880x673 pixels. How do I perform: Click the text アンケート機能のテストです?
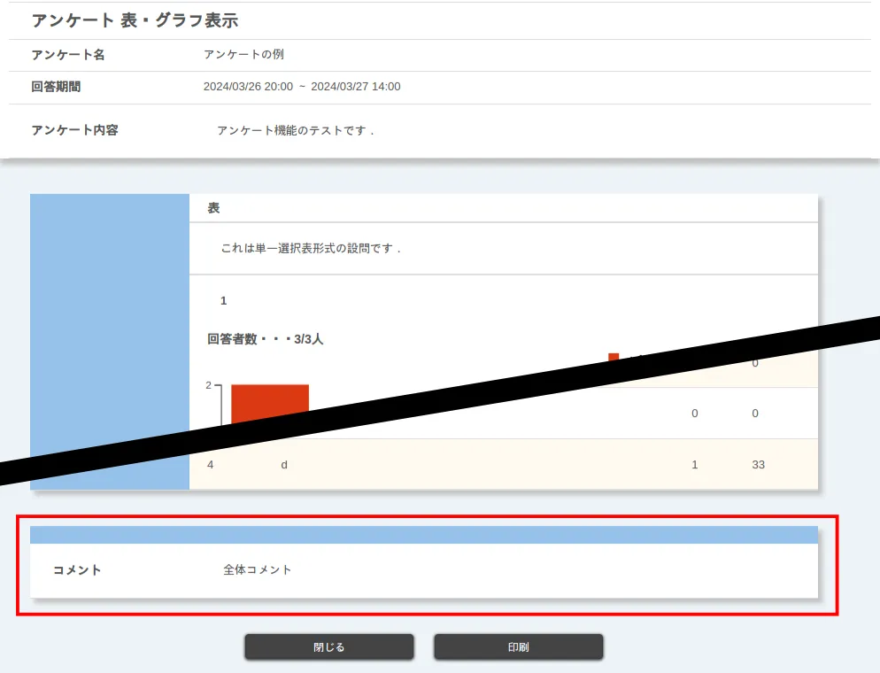click(295, 130)
